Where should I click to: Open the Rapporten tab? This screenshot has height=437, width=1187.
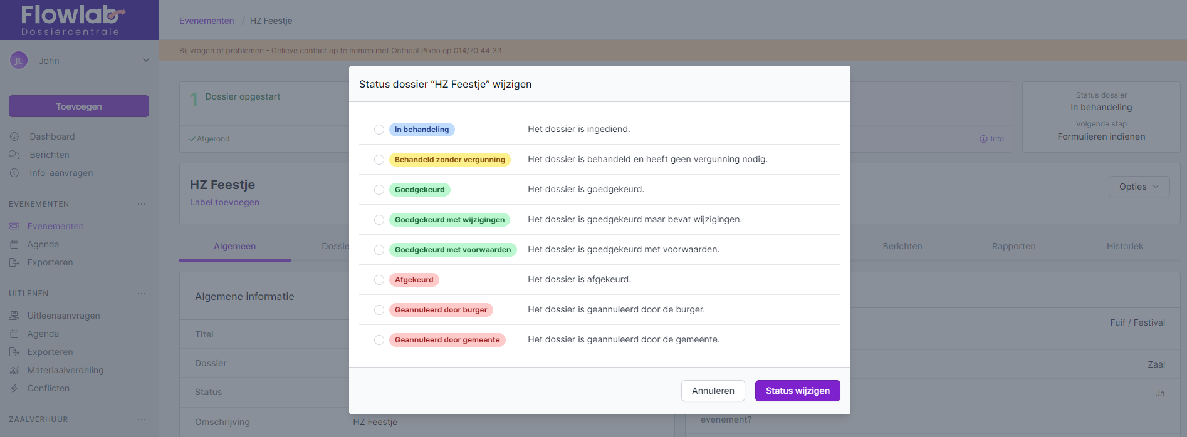(x=1013, y=246)
